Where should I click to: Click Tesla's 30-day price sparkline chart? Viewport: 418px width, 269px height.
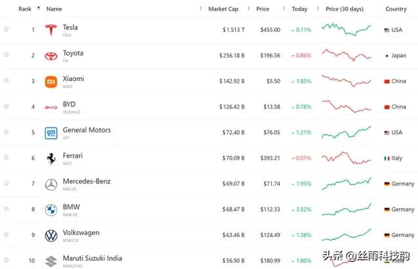[346, 29]
